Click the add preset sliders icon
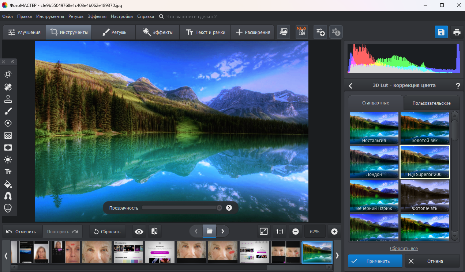This screenshot has width=465, height=272. click(320, 32)
